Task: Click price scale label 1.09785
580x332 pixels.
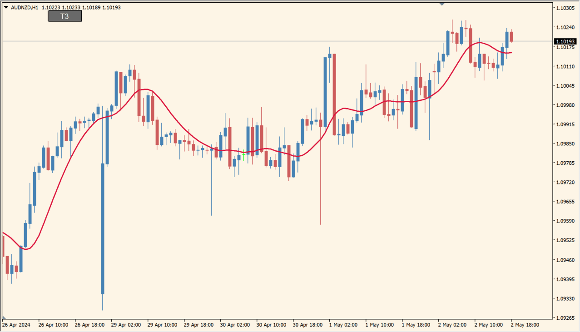Action: point(565,163)
